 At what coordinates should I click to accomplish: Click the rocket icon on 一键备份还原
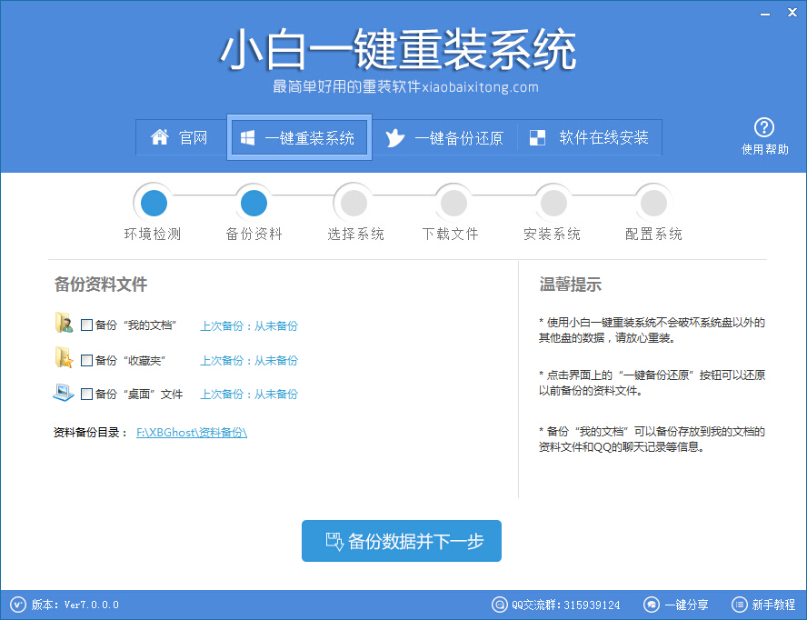pyautogui.click(x=394, y=137)
